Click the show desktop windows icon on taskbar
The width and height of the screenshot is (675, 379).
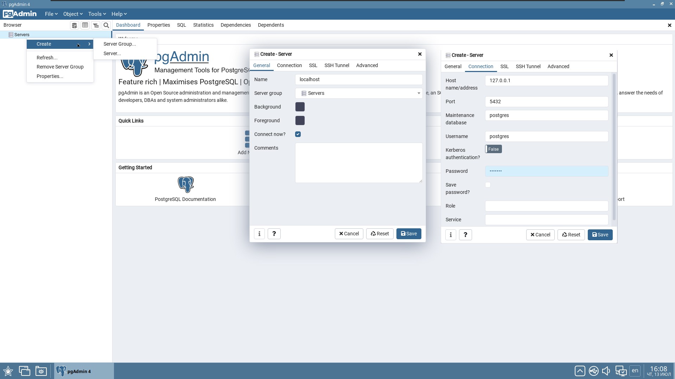click(x=24, y=371)
